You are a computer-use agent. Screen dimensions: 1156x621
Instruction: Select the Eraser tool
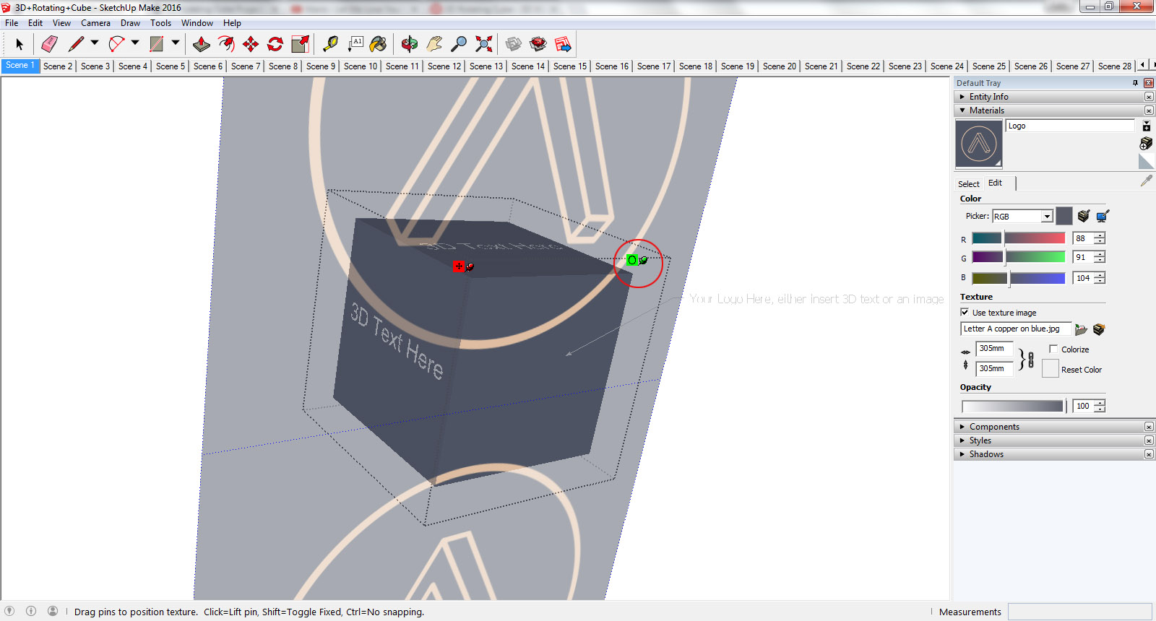click(x=49, y=44)
